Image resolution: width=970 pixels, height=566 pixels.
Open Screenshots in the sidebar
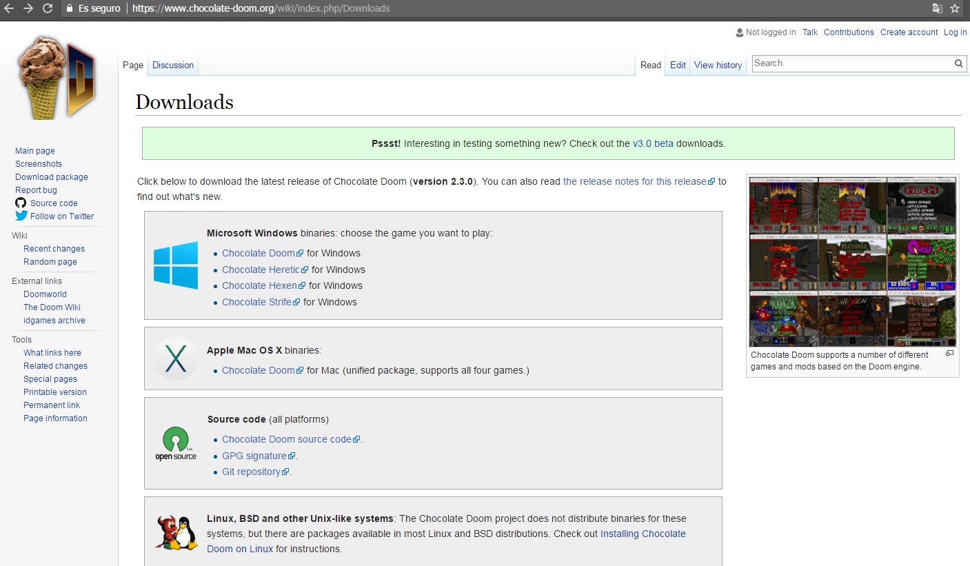coord(39,164)
